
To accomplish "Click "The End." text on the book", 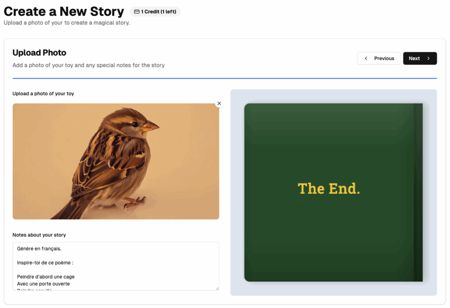I will [x=329, y=188].
